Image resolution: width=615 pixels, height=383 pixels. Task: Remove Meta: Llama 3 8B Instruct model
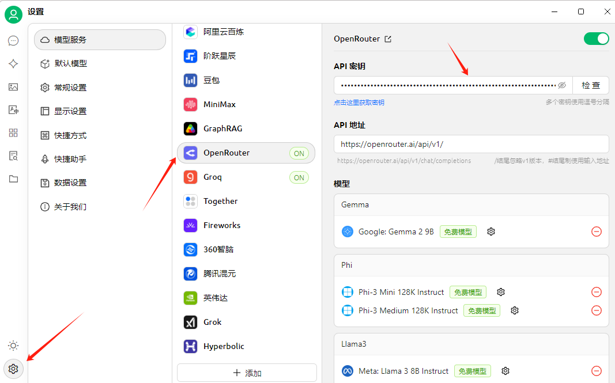[596, 371]
